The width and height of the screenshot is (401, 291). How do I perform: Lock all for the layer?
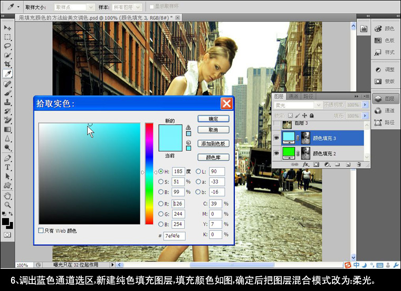click(311, 116)
